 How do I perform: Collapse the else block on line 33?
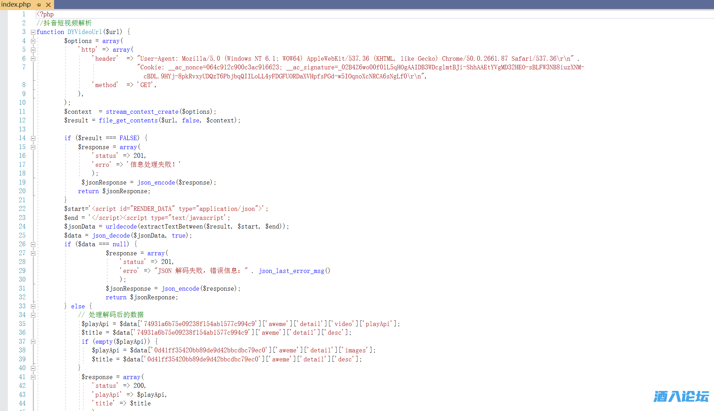coord(33,306)
